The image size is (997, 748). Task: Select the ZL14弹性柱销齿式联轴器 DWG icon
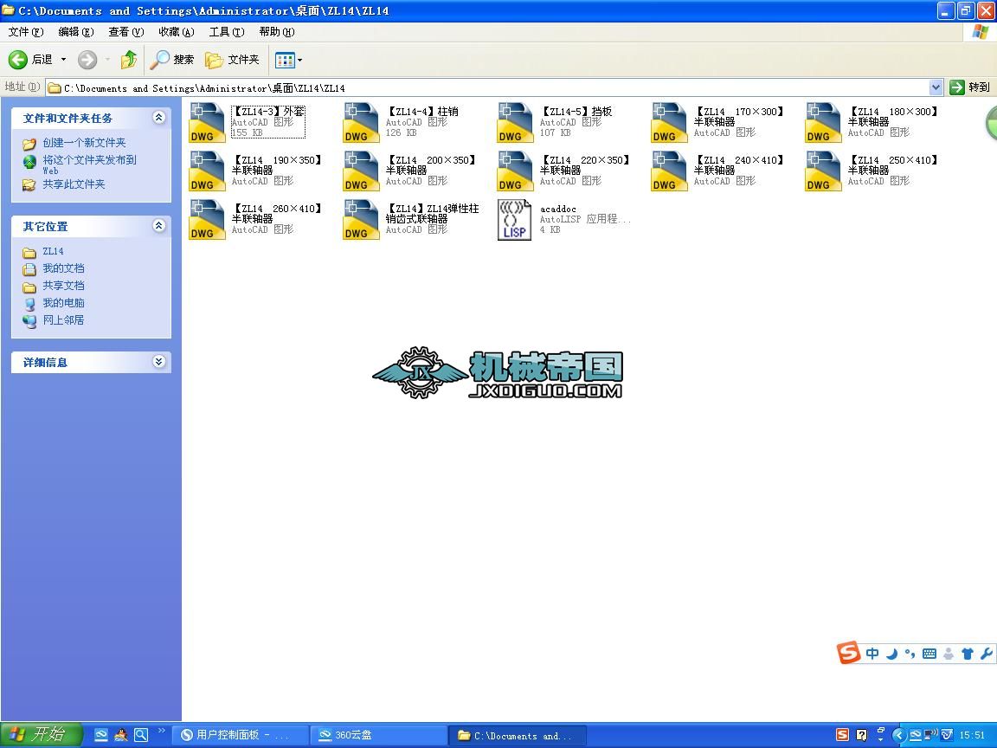click(x=361, y=219)
